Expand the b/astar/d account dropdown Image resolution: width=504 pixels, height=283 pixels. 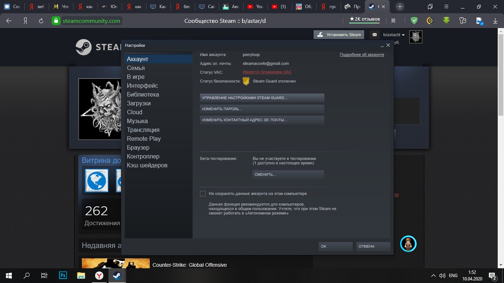394,35
